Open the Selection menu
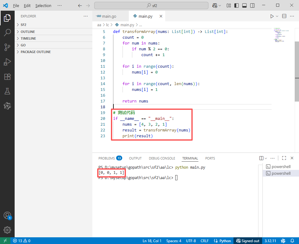The height and width of the screenshot is (244, 299). coord(43,5)
